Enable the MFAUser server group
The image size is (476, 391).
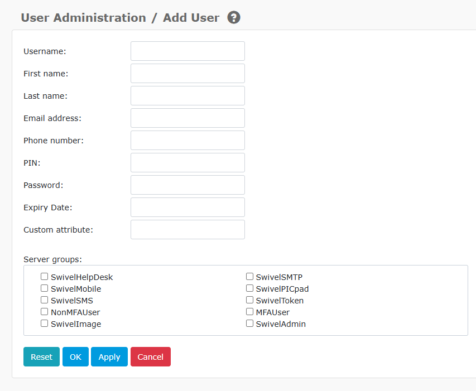pyautogui.click(x=249, y=311)
